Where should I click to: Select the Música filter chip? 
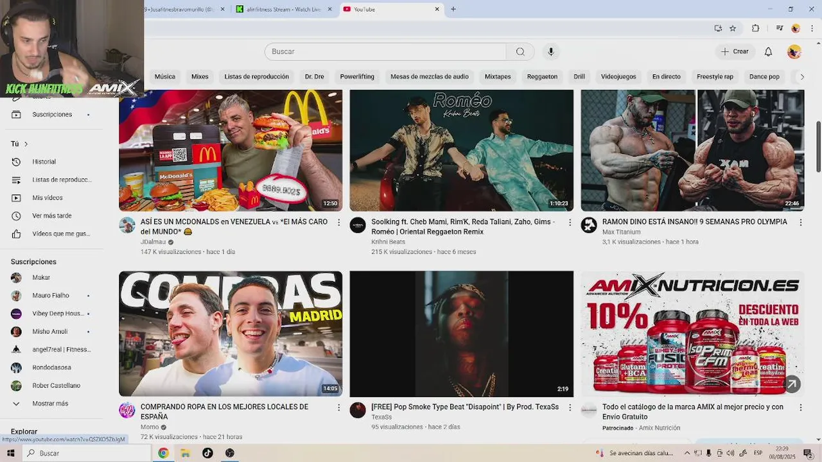[164, 76]
